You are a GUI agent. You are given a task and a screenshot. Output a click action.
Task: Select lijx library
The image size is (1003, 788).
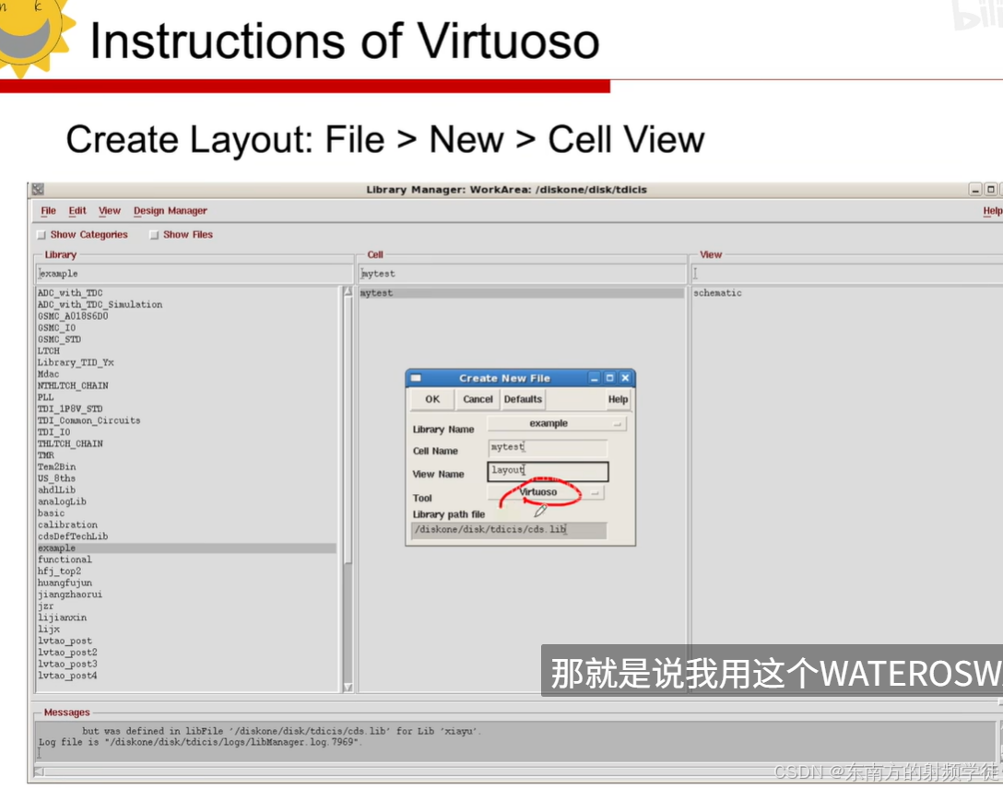click(49, 629)
